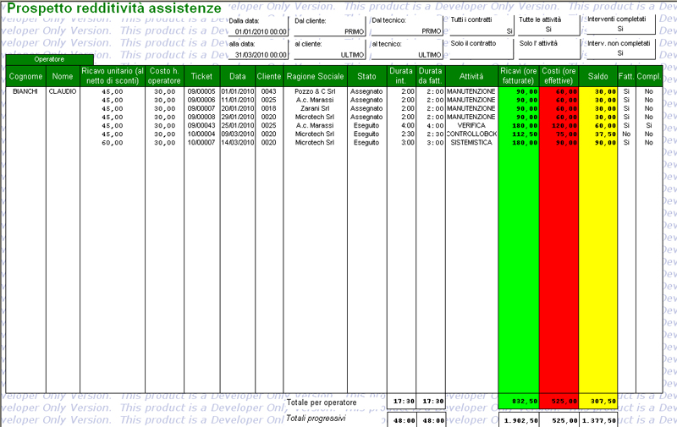The height and width of the screenshot is (427, 677).
Task: Click the 112,50 revenue value
Action: pos(525,134)
